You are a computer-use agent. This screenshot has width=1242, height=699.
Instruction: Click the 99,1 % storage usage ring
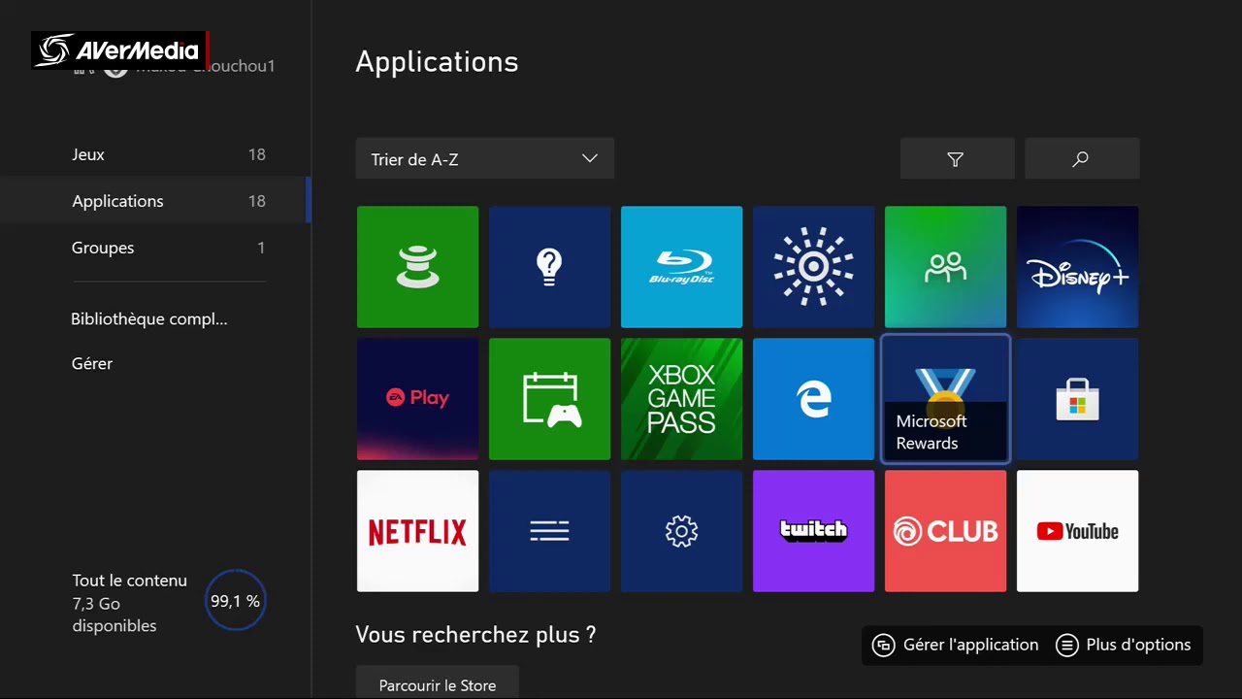pyautogui.click(x=235, y=602)
